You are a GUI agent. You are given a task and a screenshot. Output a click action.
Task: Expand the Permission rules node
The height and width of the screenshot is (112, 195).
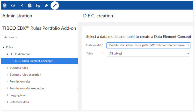coord(8,82)
